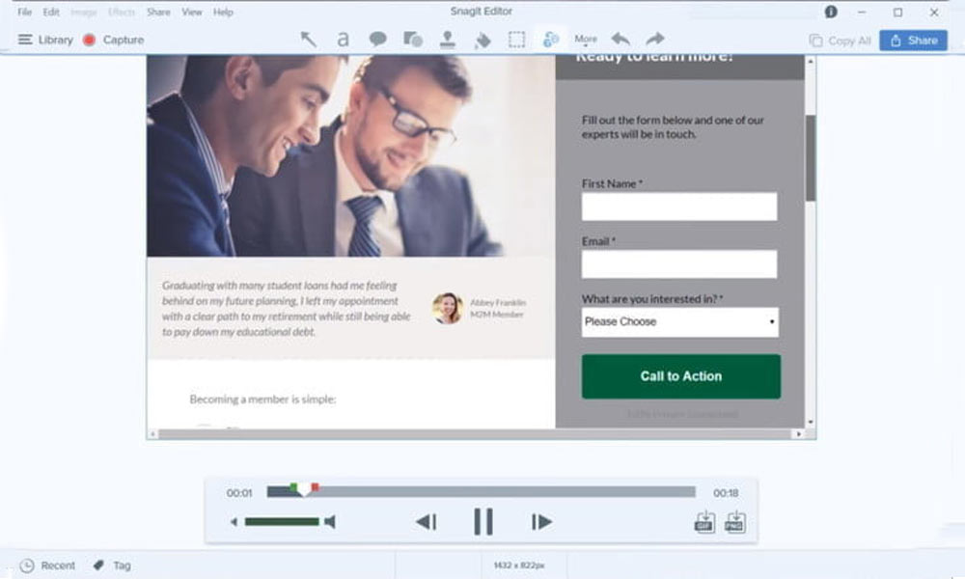This screenshot has width=965, height=579.
Task: Click the Undo arrow
Action: pyautogui.click(x=620, y=40)
